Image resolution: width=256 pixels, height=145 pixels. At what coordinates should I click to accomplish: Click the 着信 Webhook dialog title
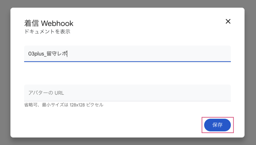pyautogui.click(x=49, y=23)
